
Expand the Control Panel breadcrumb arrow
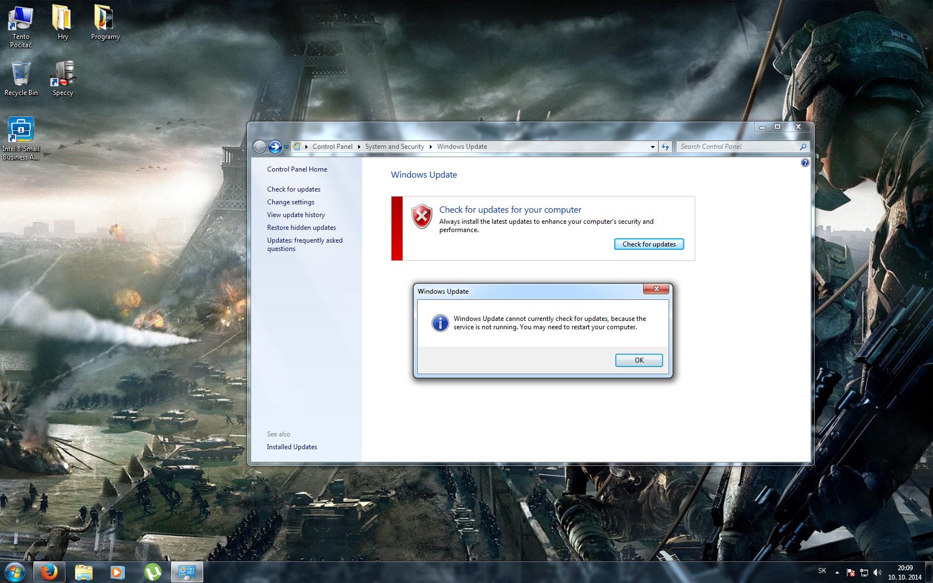359,147
